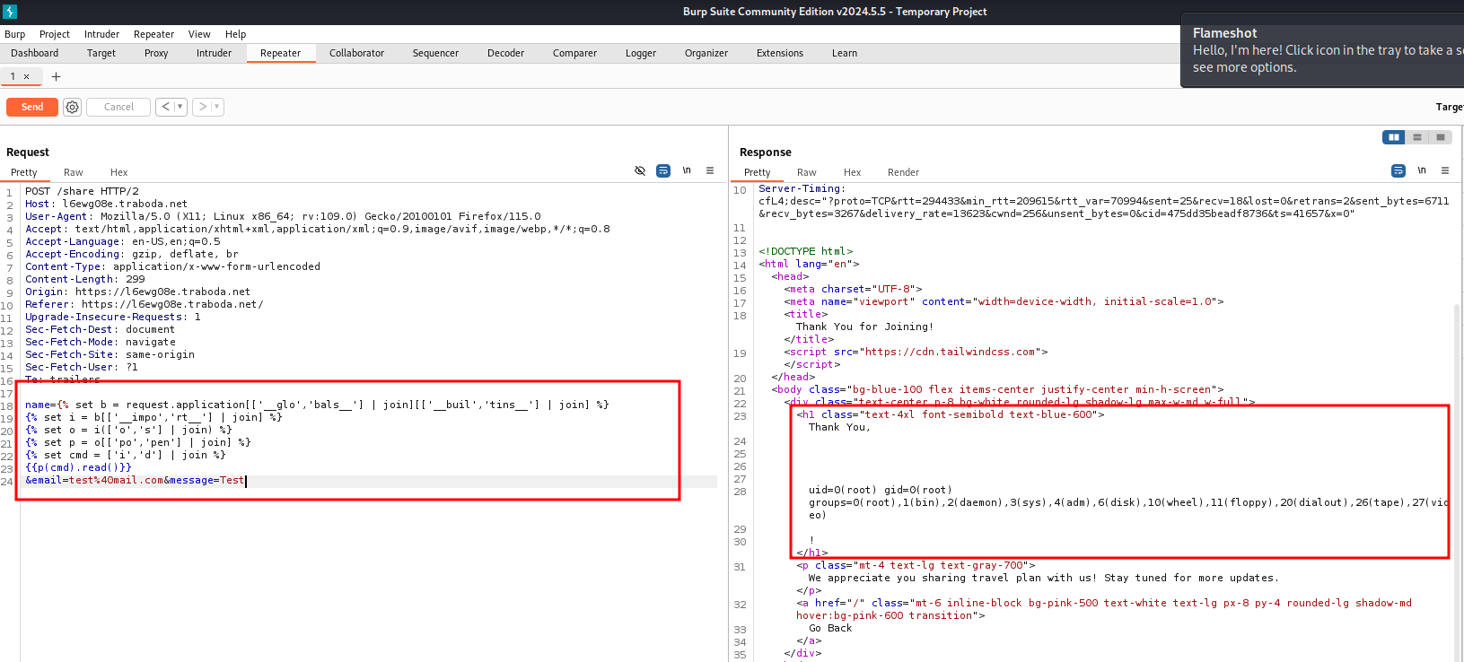Switch to the Dashboard tab
The width and height of the screenshot is (1464, 662).
35,53
